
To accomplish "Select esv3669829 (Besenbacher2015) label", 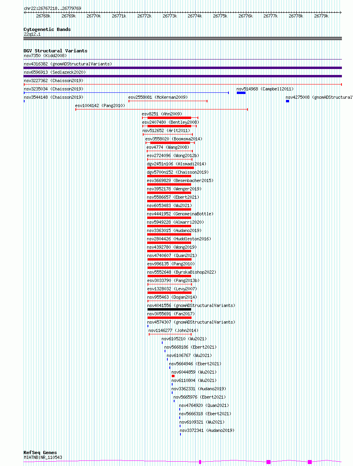I will [180, 180].
